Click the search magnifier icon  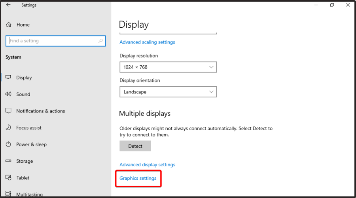[x=100, y=41]
